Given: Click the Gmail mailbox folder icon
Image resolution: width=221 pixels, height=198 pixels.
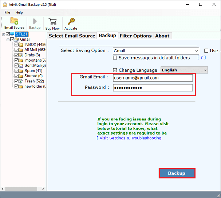Looking at the screenshot, I should point(16,39).
